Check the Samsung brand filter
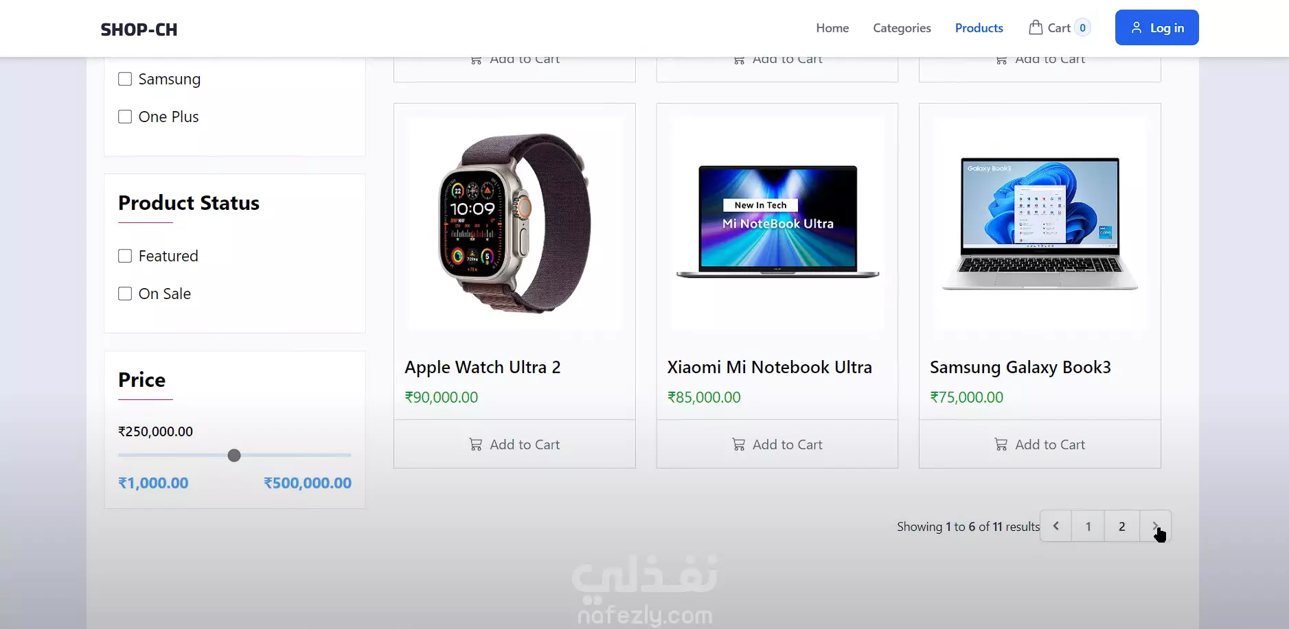 (125, 79)
